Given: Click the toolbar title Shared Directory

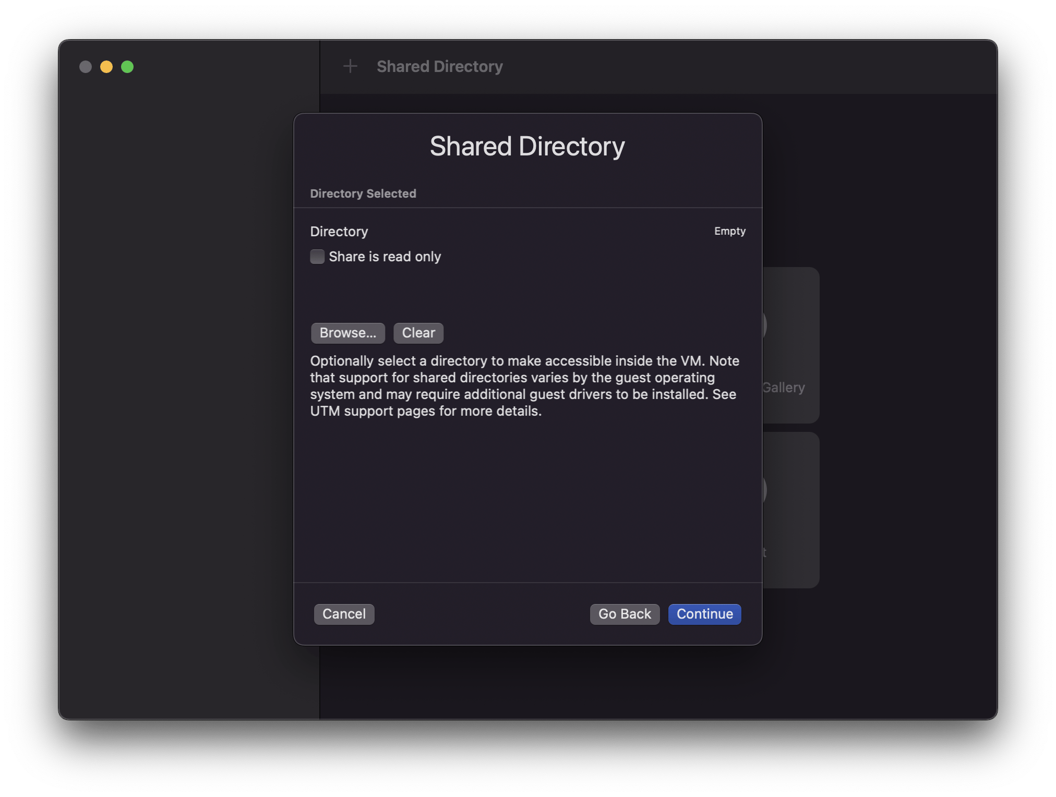Looking at the screenshot, I should [x=439, y=66].
